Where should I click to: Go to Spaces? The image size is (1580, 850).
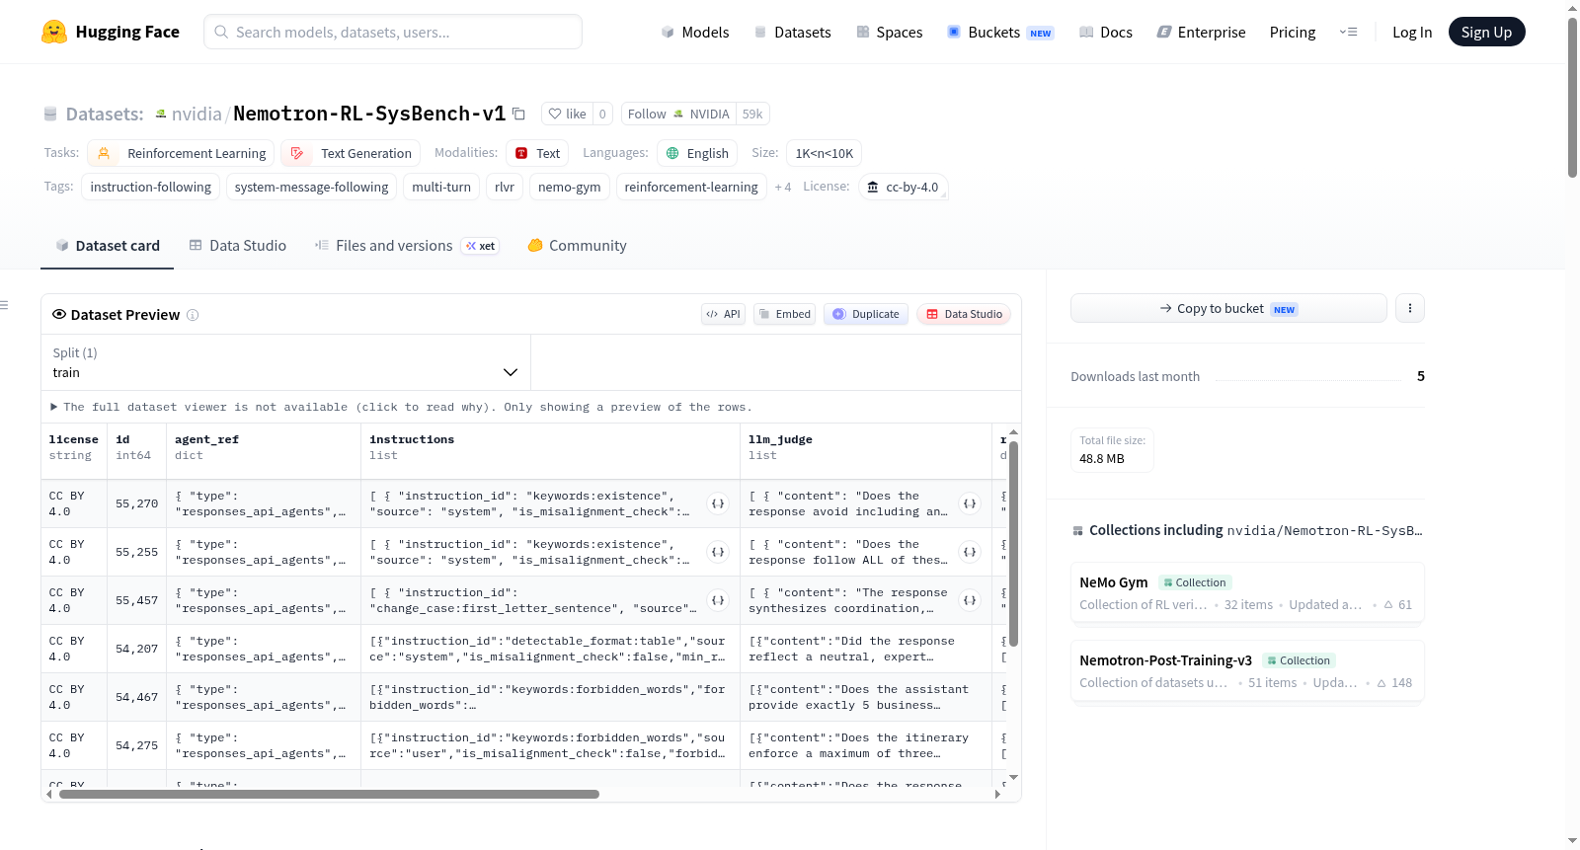pyautogui.click(x=889, y=32)
